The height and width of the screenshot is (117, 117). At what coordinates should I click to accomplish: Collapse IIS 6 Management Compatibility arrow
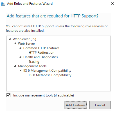[21, 70]
